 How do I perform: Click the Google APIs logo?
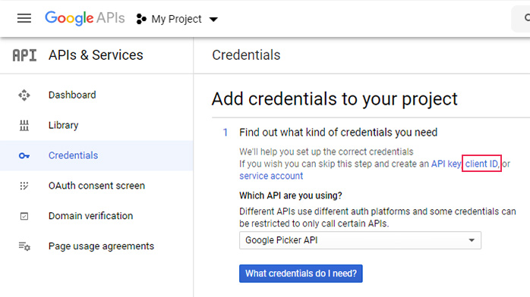(85, 18)
